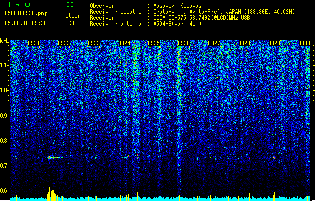Click the Receiving Location label
The image size is (316, 201).
117,12
